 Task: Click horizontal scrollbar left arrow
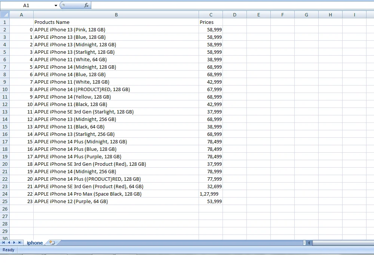click(x=309, y=243)
